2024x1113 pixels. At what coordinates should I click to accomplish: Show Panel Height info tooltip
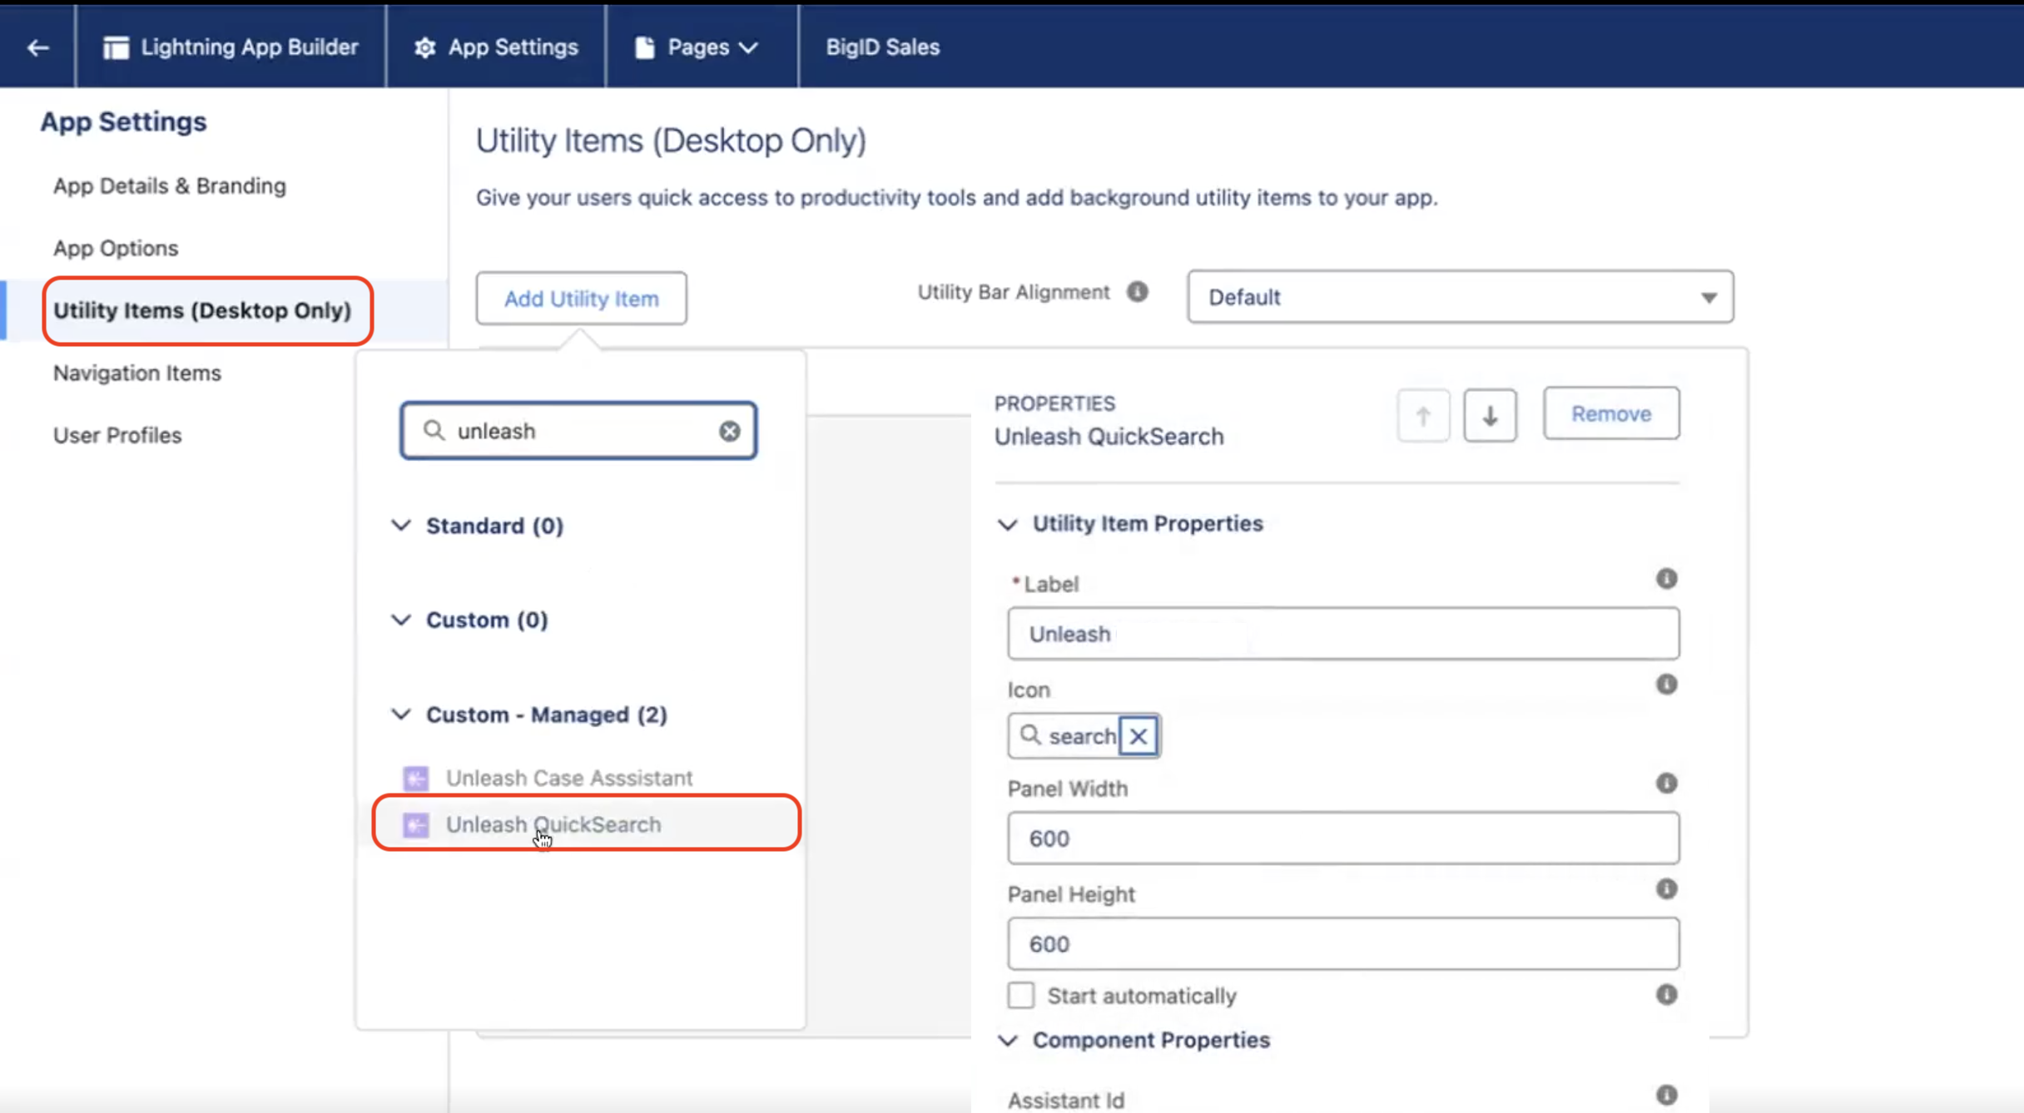coord(1666,889)
